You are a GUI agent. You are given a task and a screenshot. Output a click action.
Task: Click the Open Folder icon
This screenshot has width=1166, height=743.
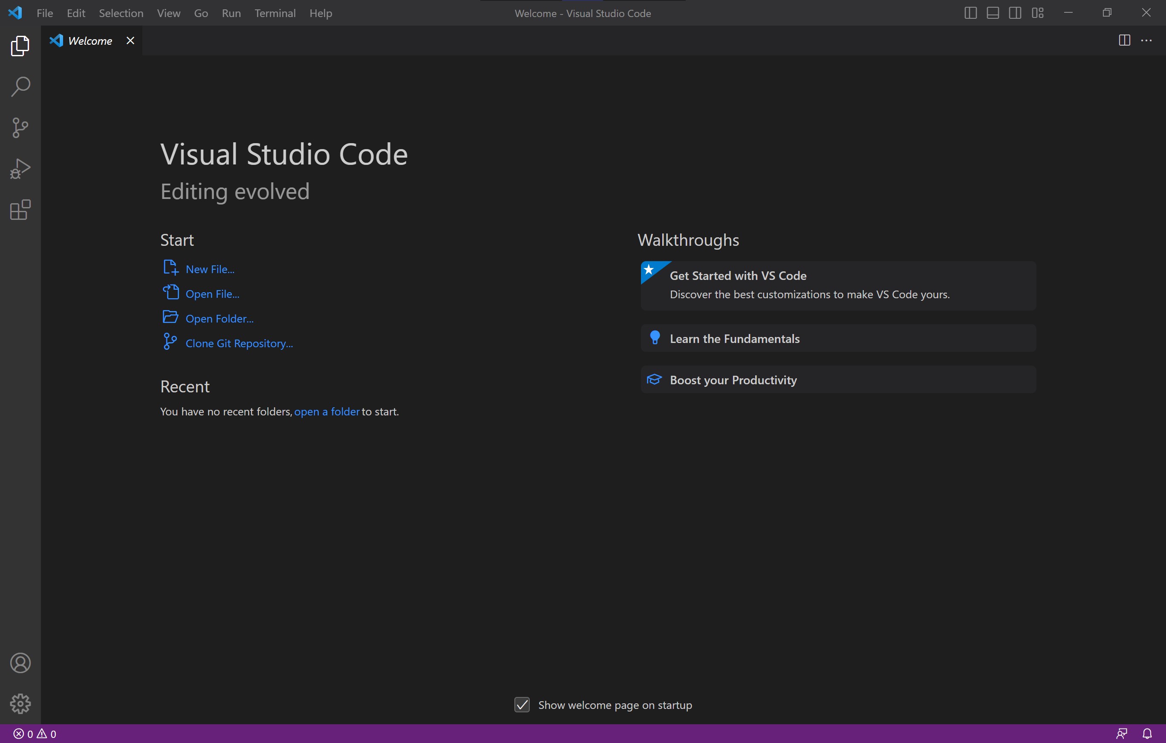point(170,317)
